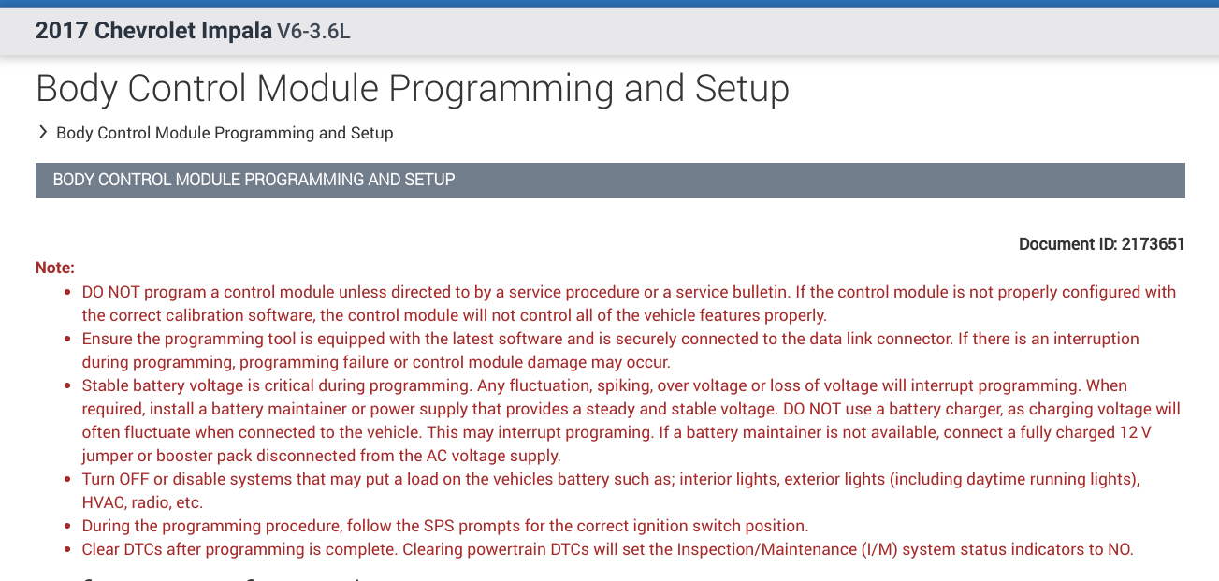Collapse the gray BODY CONTROL MODULE section header
Viewport: 1219px width, 581px height.
[x=610, y=180]
